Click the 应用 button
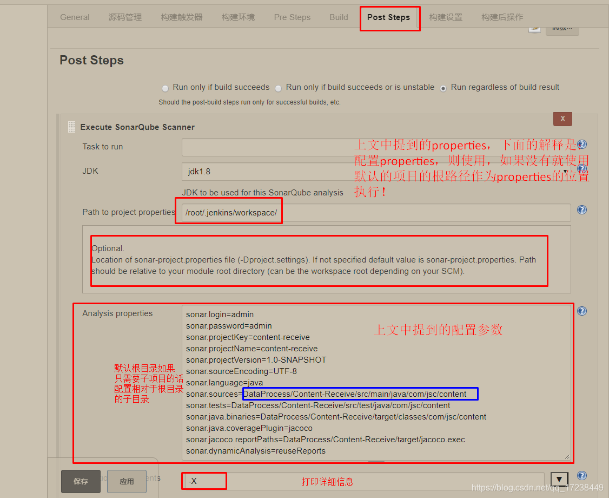609x498 pixels. pyautogui.click(x=127, y=481)
